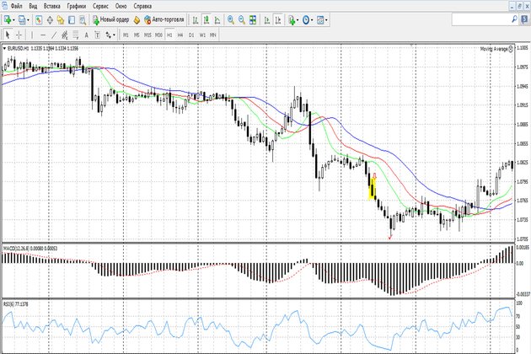Toggle the Terminal panel icon
Viewport: 531px width, 354px height.
(x=72, y=20)
